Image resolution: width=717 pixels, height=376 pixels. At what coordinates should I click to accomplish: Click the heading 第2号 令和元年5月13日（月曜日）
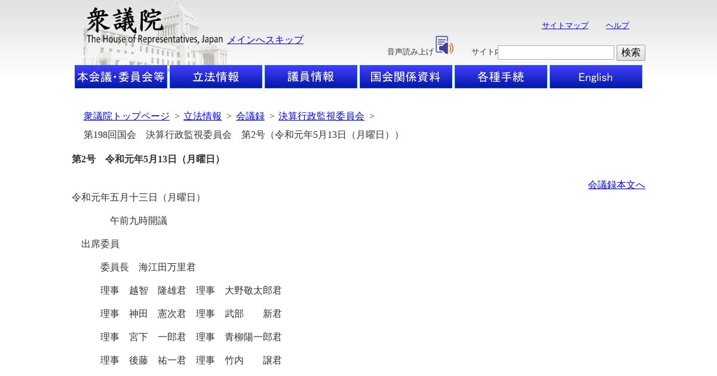coord(148,159)
